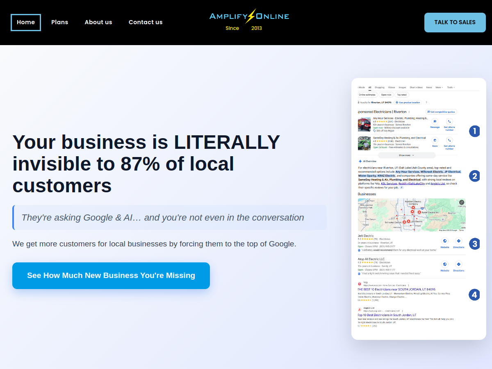Click the Website icon for Atop All Electric
Viewport: 492px width, 369px height.
[445, 264]
